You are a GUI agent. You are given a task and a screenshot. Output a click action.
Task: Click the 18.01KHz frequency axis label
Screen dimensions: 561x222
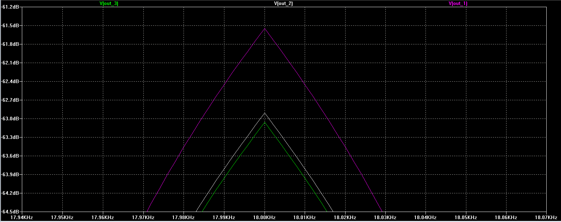pyautogui.click(x=305, y=217)
